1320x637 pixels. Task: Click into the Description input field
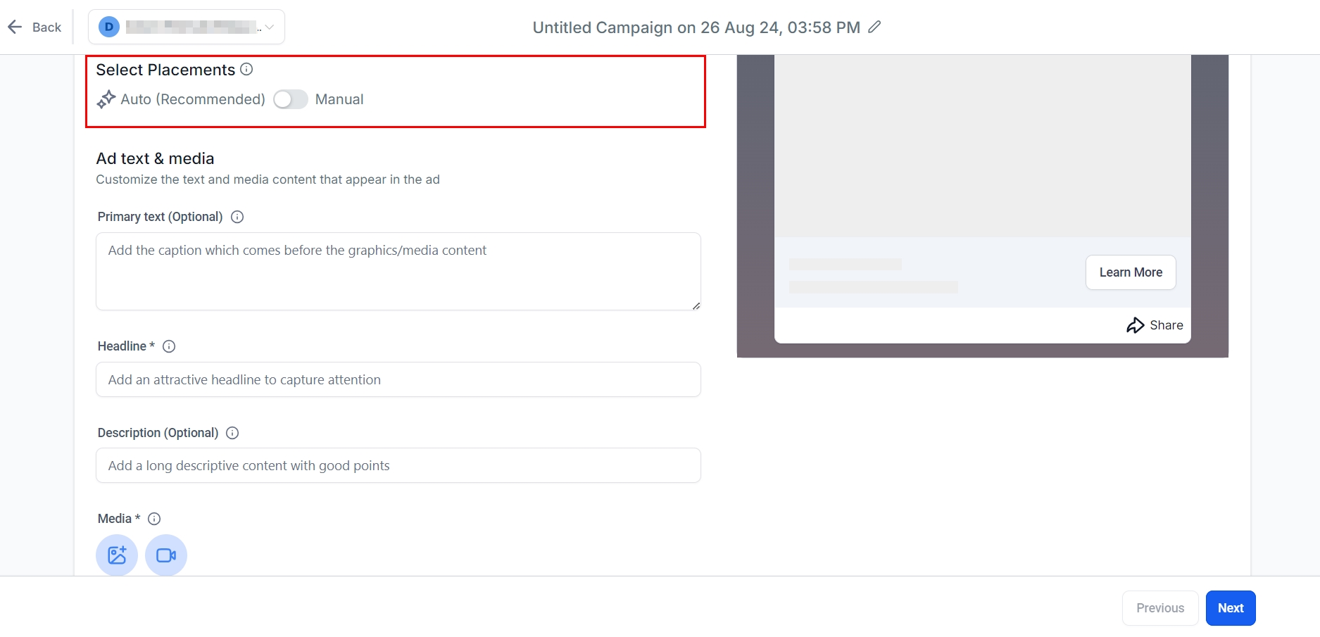pos(398,466)
